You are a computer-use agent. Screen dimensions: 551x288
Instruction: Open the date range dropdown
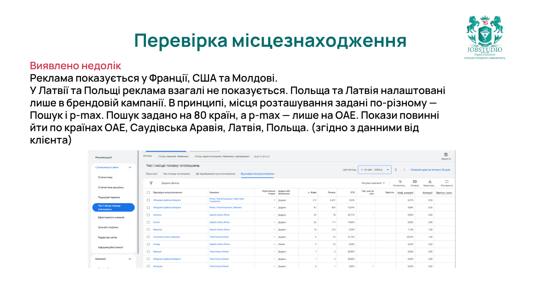click(375, 170)
